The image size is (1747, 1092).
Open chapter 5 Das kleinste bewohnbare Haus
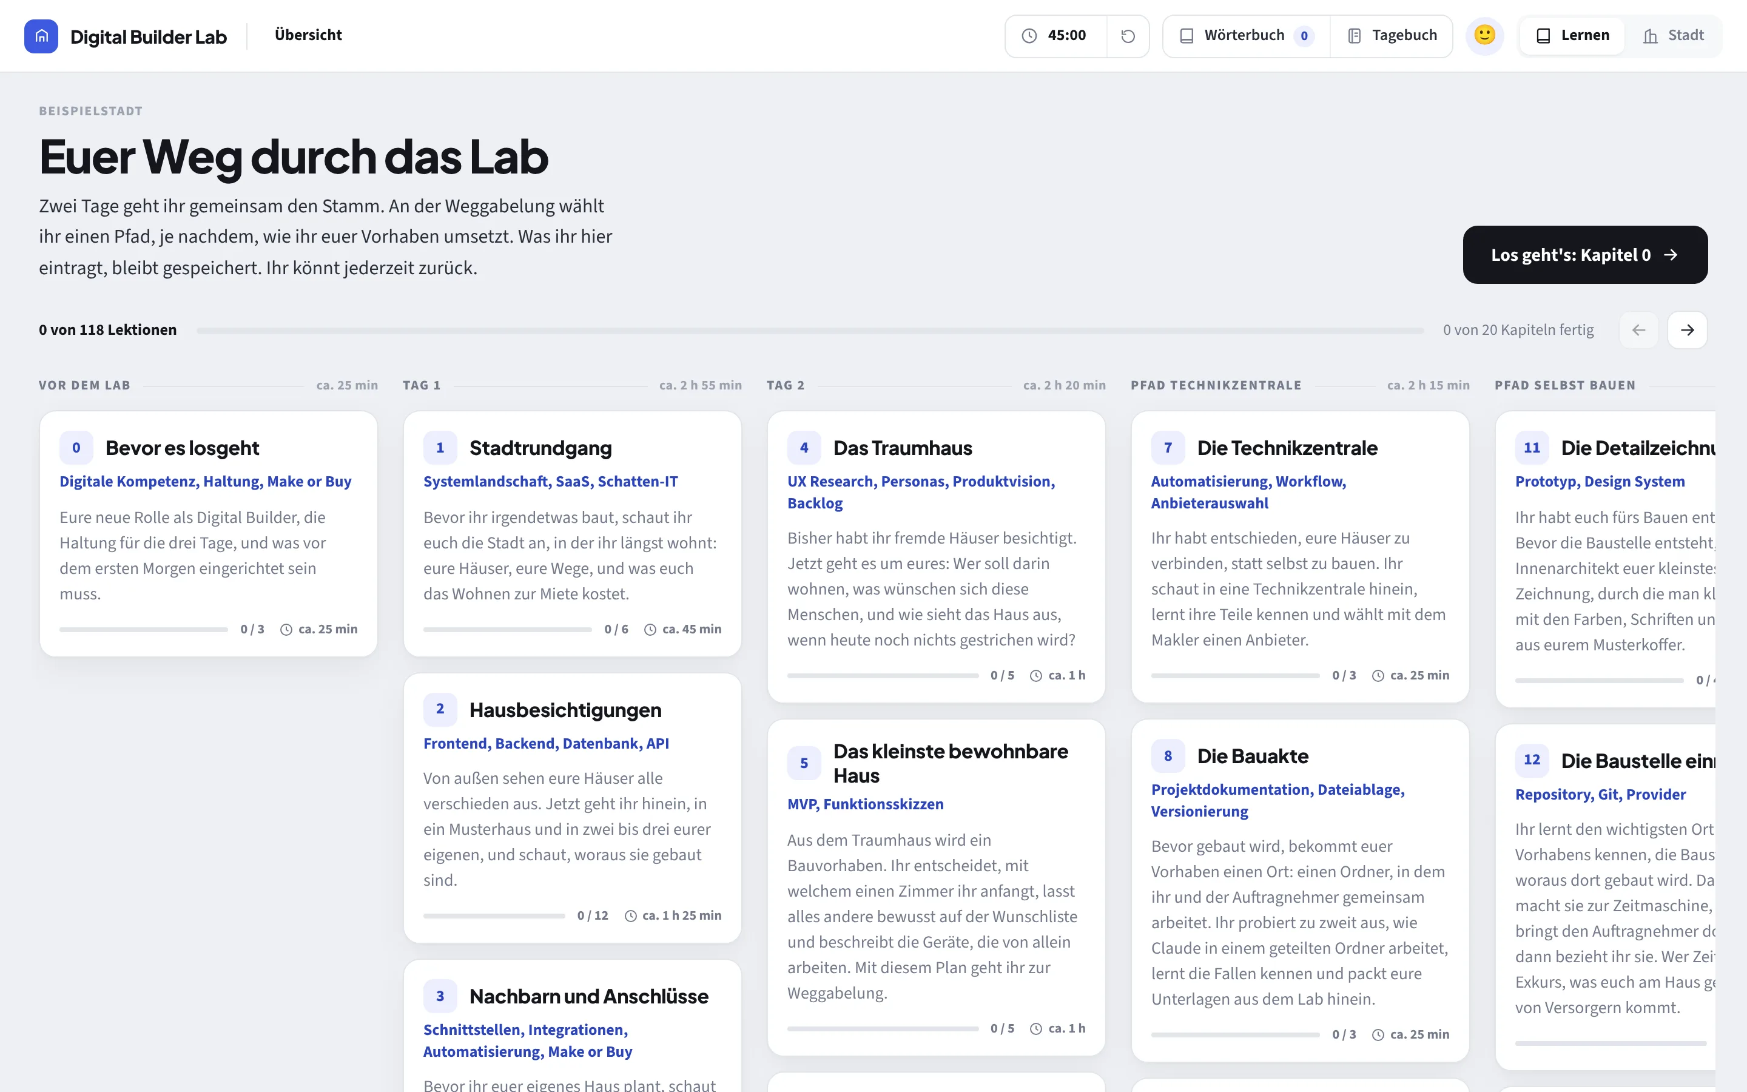click(937, 888)
